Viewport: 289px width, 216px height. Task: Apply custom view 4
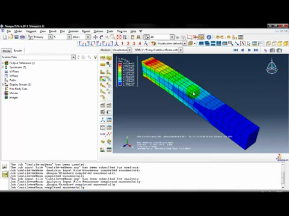click(140, 43)
